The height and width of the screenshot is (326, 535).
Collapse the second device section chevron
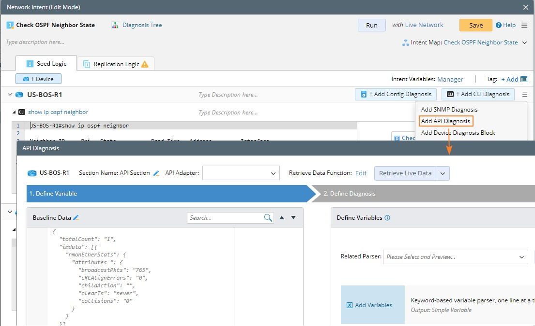coord(10,212)
